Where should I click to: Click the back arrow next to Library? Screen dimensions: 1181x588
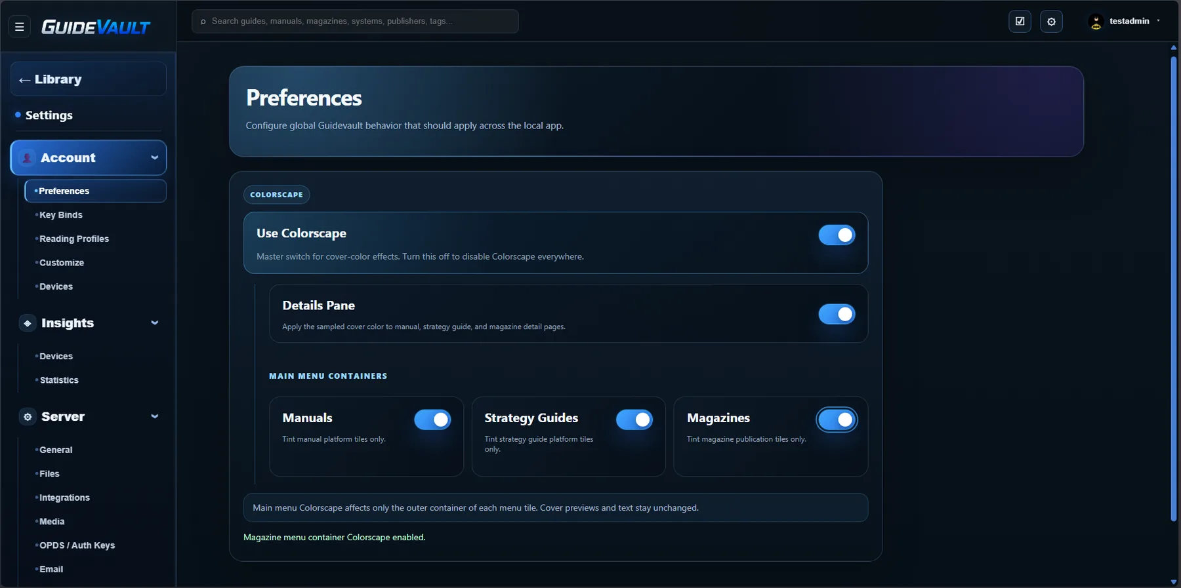(24, 80)
